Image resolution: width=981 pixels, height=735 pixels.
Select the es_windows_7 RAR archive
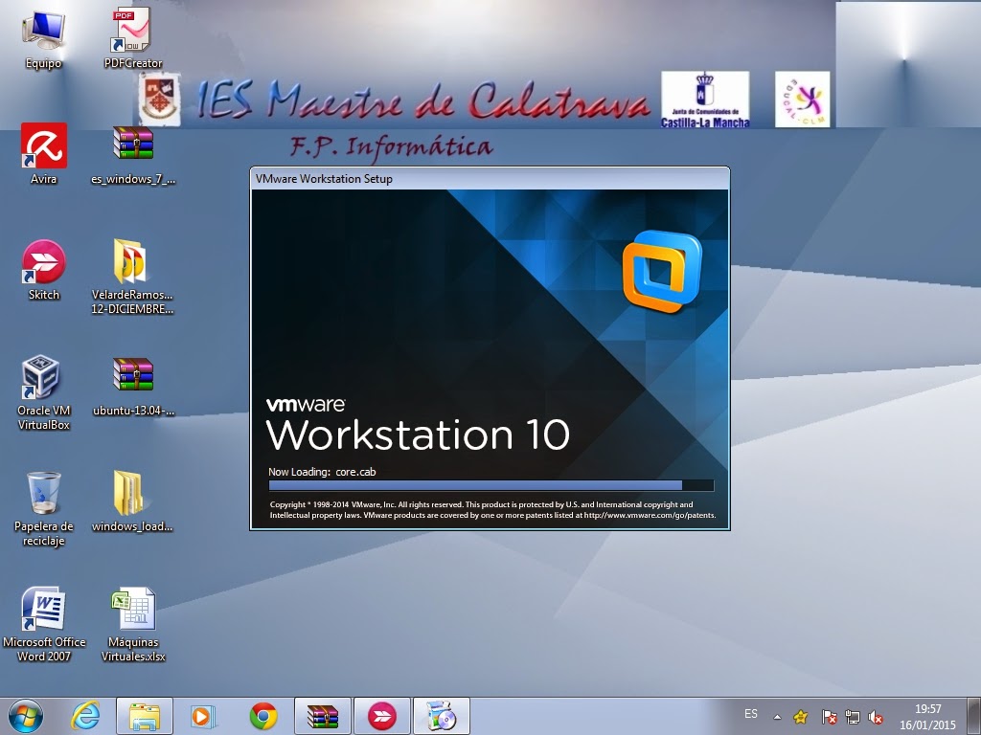point(133,155)
